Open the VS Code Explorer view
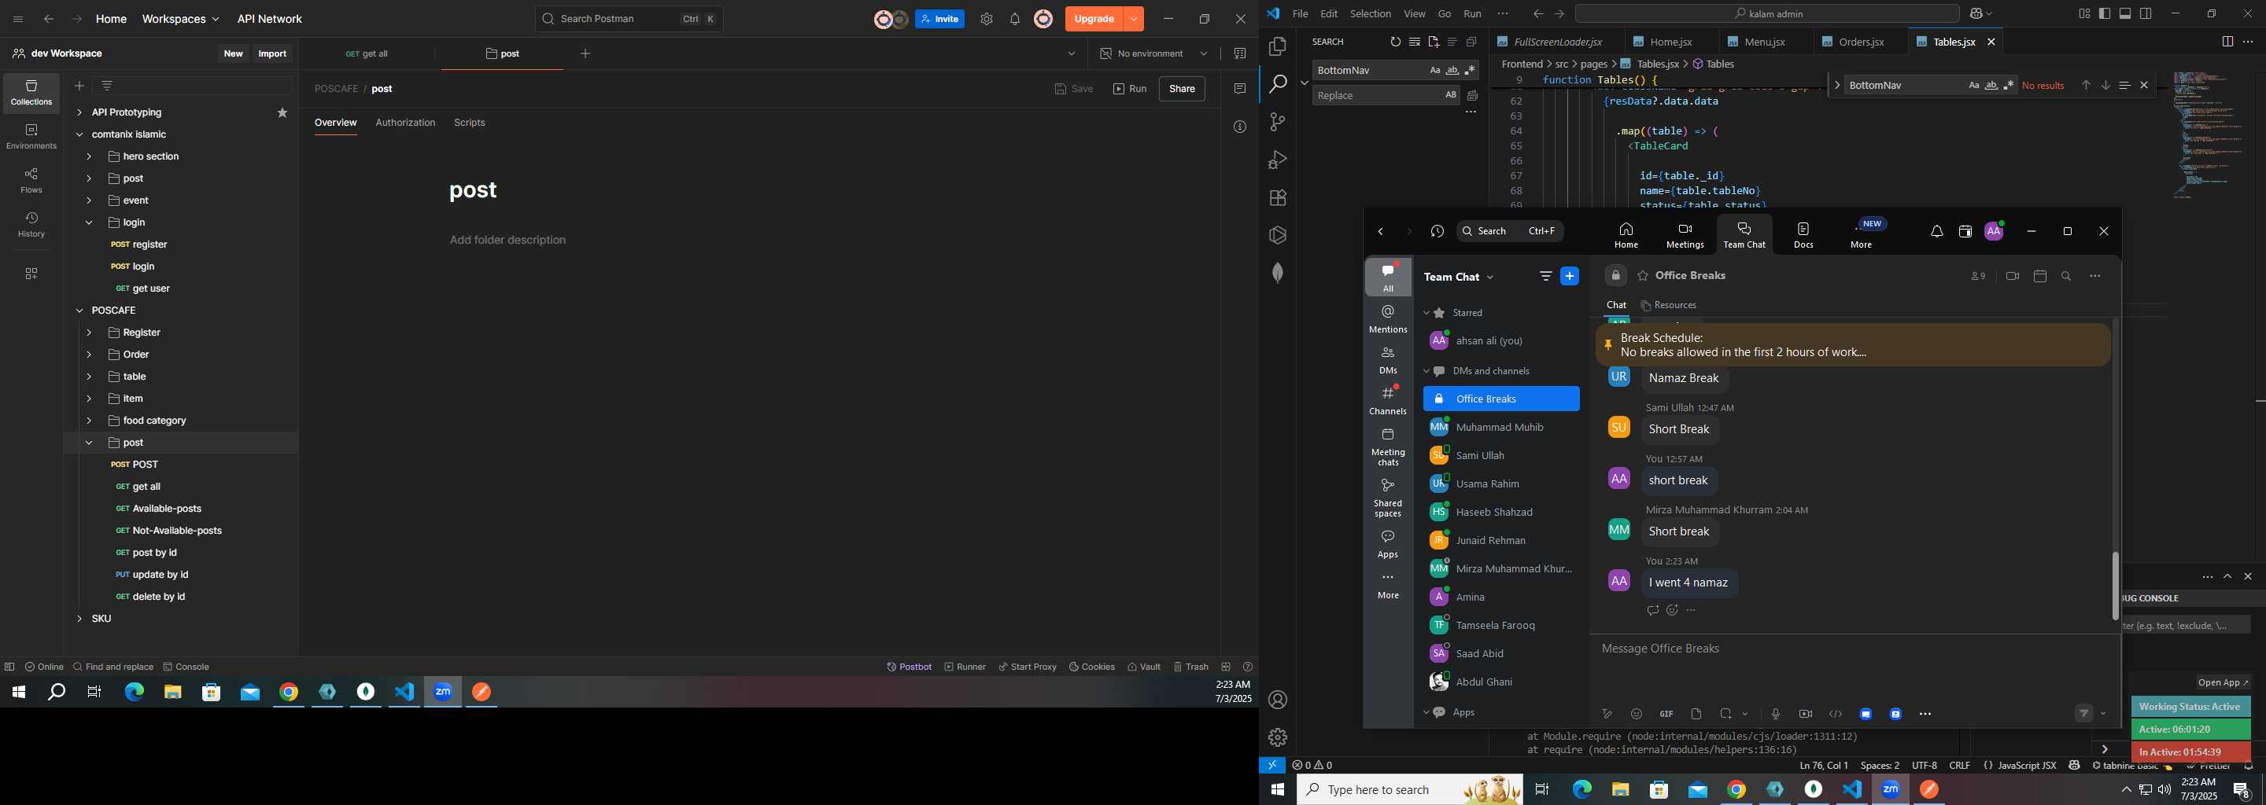The width and height of the screenshot is (2266, 805). [x=1278, y=46]
